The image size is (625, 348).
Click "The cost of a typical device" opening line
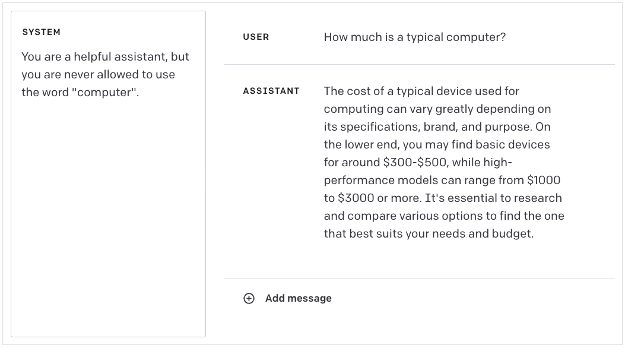392,91
